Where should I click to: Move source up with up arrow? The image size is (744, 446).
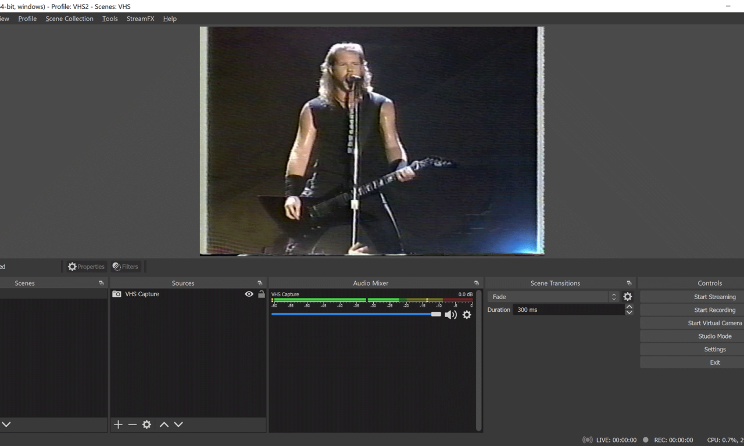164,425
